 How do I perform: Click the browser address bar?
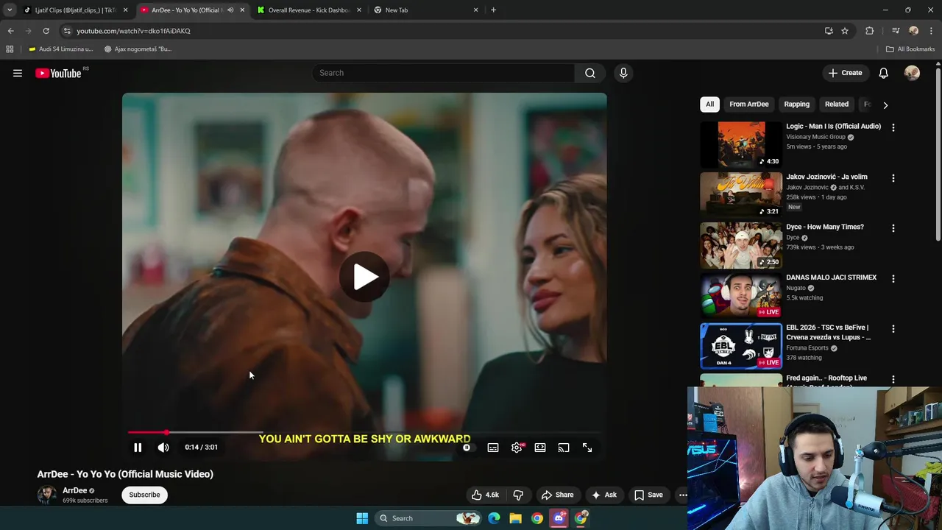(442, 31)
